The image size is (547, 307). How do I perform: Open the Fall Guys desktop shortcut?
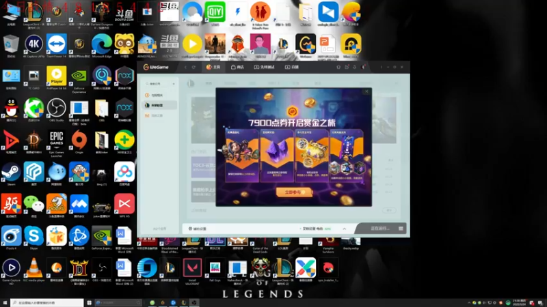click(x=215, y=269)
